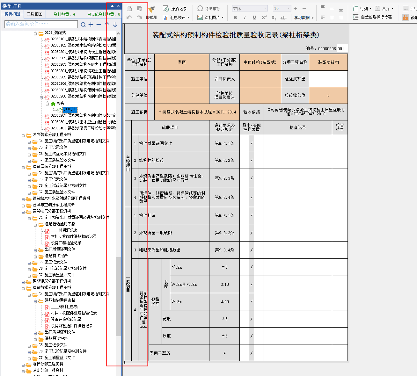Click the copy icon in the toolbar
Image resolution: width=417 pixels, height=376 pixels.
(x=129, y=9)
